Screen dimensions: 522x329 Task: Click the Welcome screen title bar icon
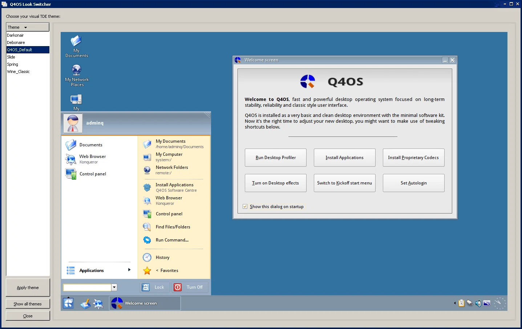[238, 60]
